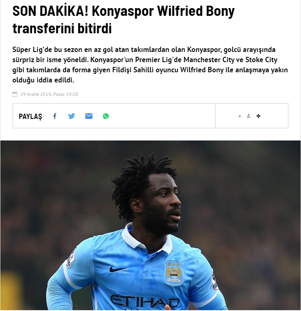Increase article font size with plus
The height and width of the screenshot is (311, 301).
pos(258,116)
